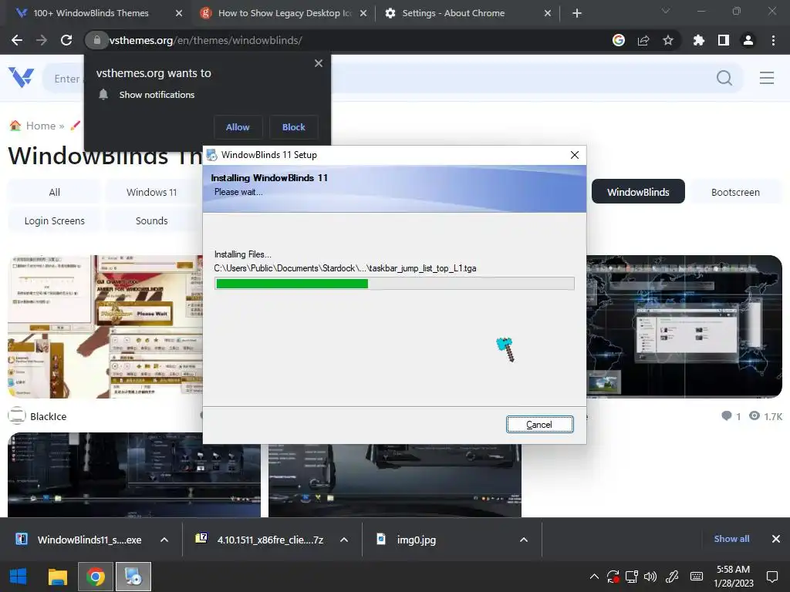Click the views eye icon

pos(755,415)
